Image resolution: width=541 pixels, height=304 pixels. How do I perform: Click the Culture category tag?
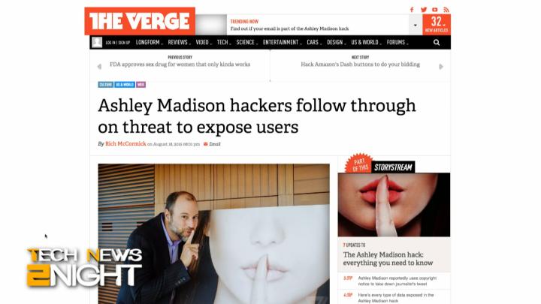106,84
